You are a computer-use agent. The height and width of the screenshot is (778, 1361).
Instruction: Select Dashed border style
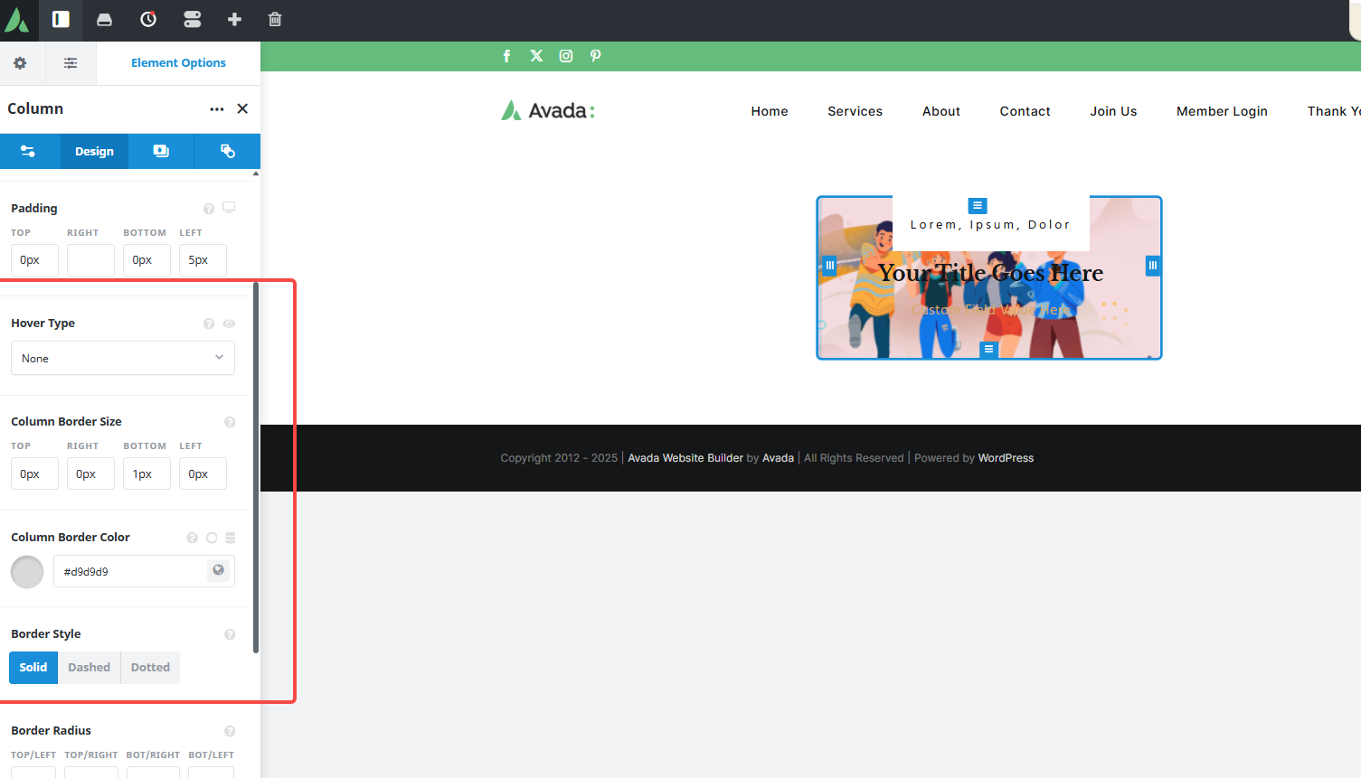point(89,668)
